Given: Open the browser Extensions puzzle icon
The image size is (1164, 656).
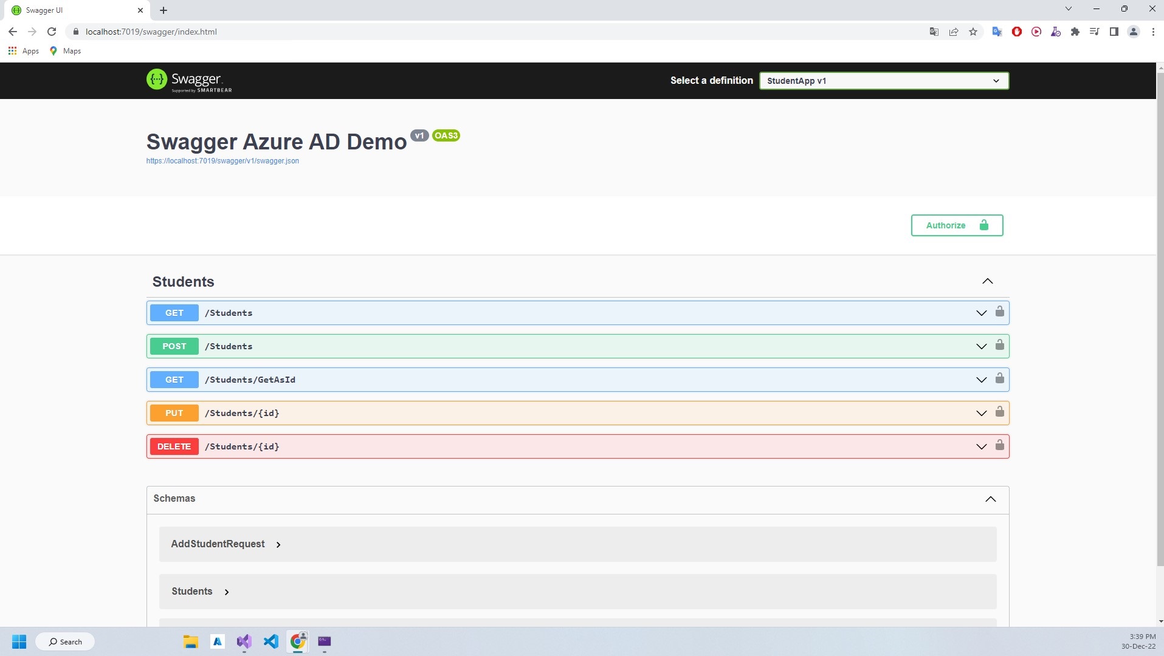Looking at the screenshot, I should [1075, 32].
